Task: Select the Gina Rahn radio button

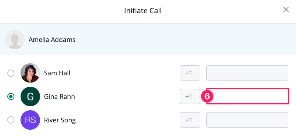Action: tap(11, 97)
